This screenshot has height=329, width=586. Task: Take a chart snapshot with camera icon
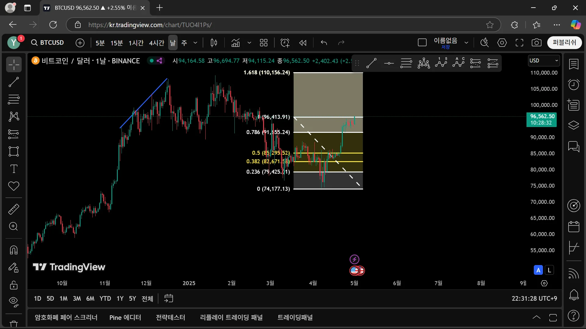536,43
